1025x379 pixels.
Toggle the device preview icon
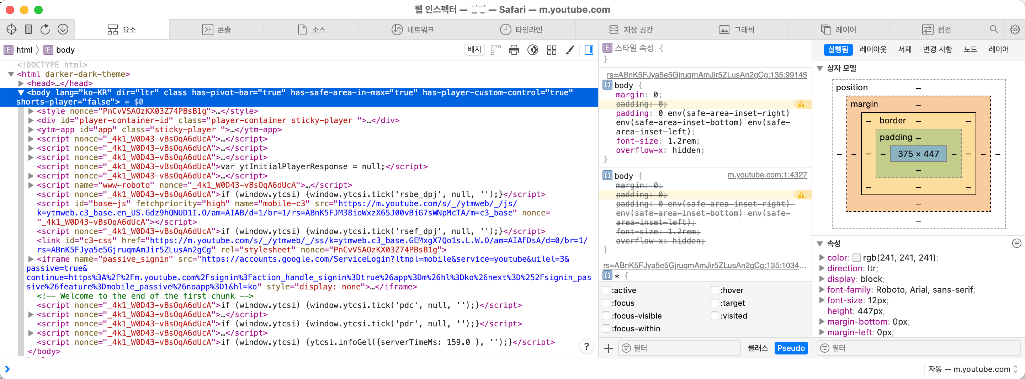(28, 30)
